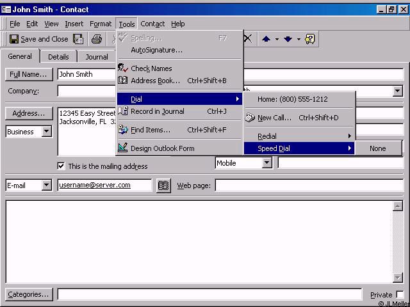Open the Help menu
The image size is (410, 307).
pos(178,24)
